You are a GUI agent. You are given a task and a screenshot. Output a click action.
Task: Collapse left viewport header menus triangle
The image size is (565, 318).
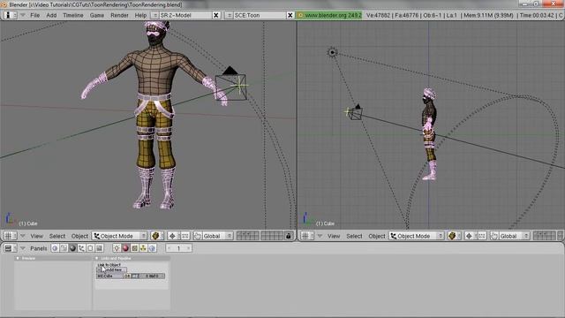23,236
